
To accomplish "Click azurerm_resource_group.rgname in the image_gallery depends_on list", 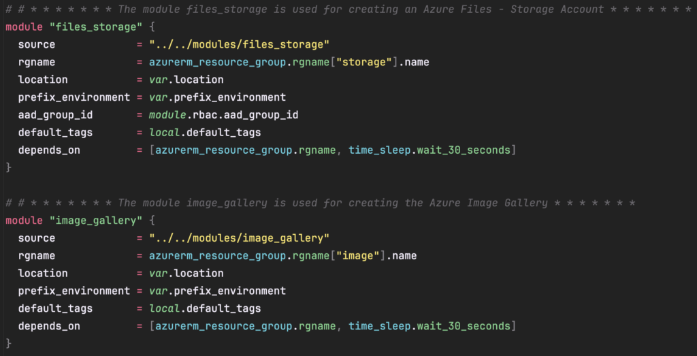I will click(245, 326).
